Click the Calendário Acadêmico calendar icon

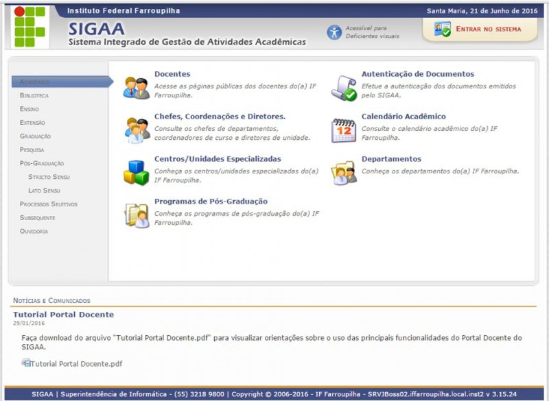[344, 130]
